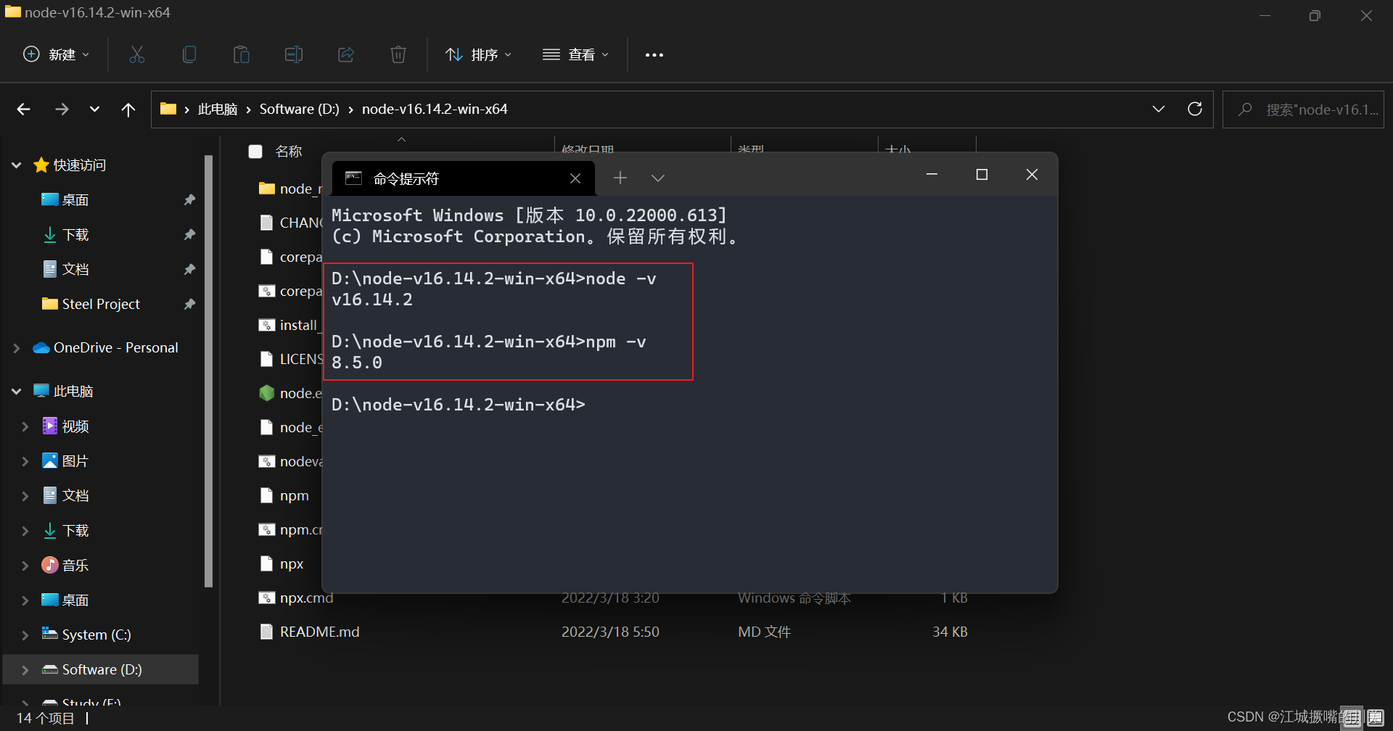Toggle the select-all checkbox beside 名称
The image size is (1393, 731).
tap(255, 152)
